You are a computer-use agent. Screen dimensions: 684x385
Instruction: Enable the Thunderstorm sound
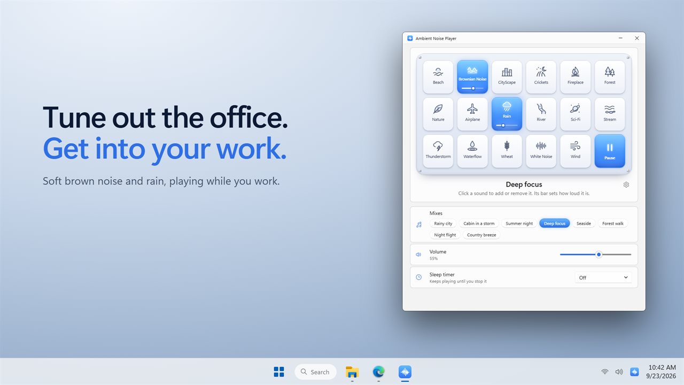(438, 151)
